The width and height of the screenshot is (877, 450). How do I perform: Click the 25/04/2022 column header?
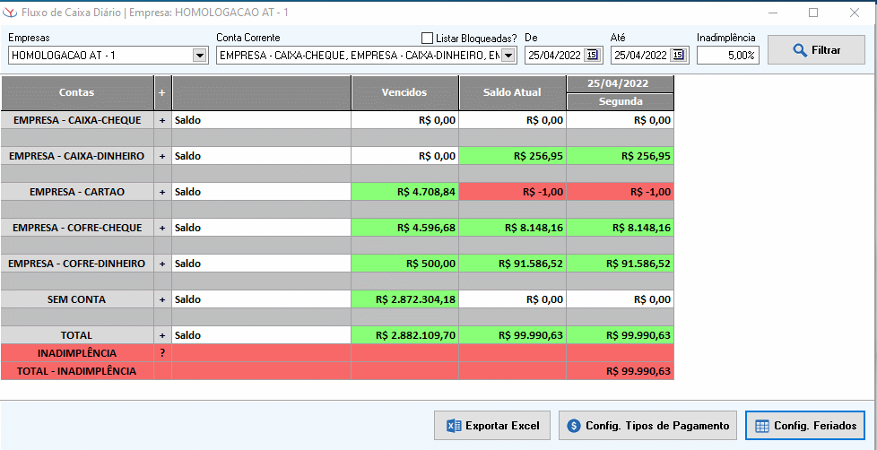[621, 83]
